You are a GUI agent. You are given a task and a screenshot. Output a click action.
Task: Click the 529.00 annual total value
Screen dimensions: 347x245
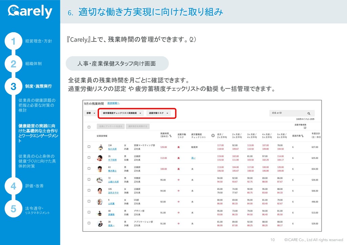(315, 224)
